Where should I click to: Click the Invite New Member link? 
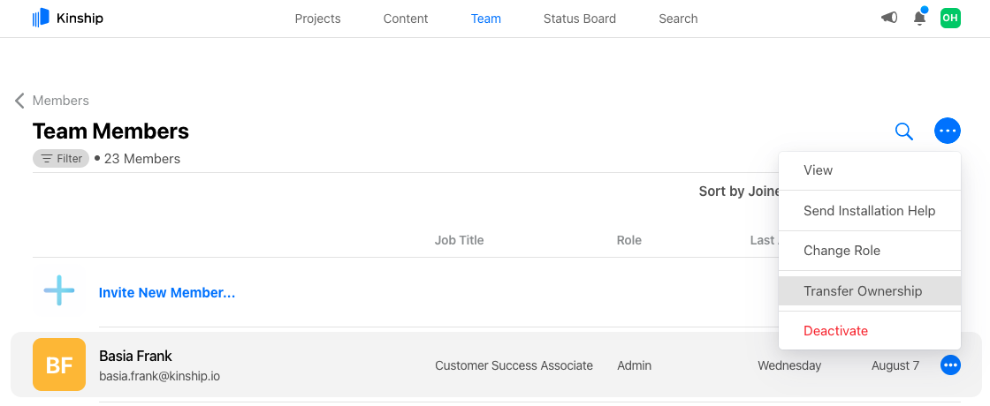(167, 292)
